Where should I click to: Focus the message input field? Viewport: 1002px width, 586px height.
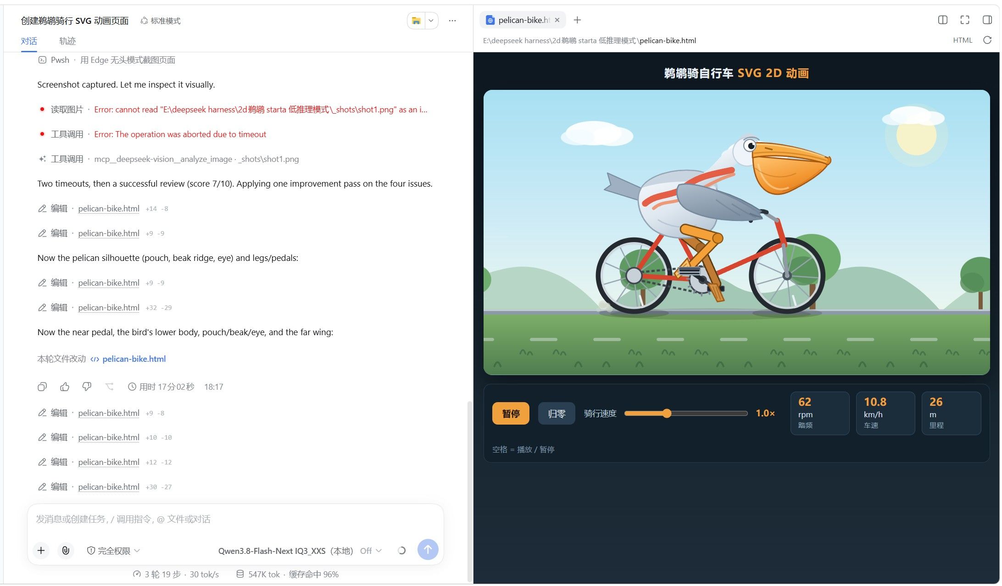tap(235, 519)
